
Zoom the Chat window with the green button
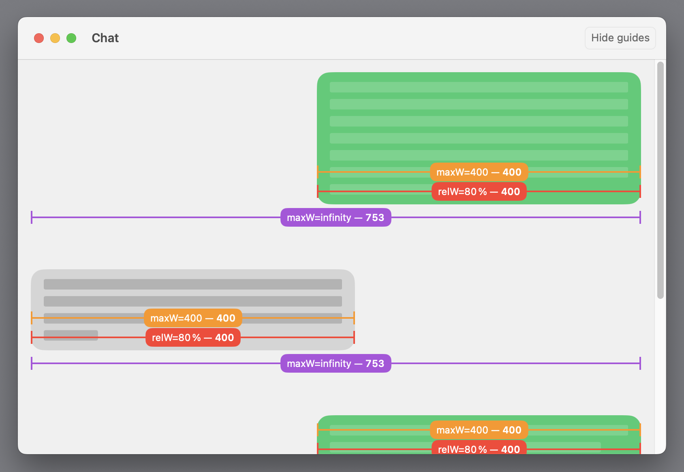[x=71, y=38]
